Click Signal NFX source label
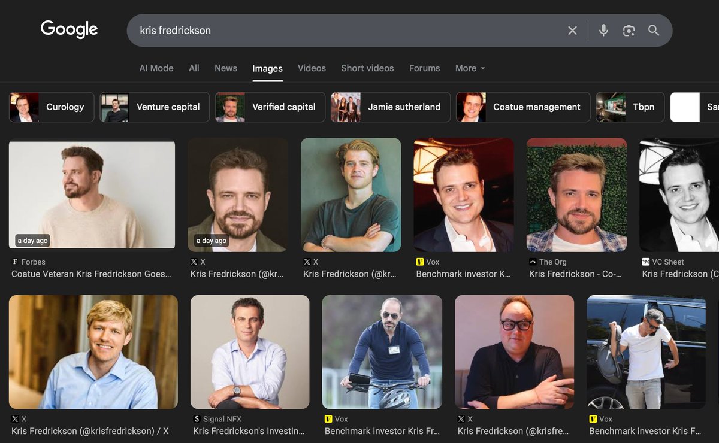Screen dimensions: 719x443 pyautogui.click(x=222, y=420)
